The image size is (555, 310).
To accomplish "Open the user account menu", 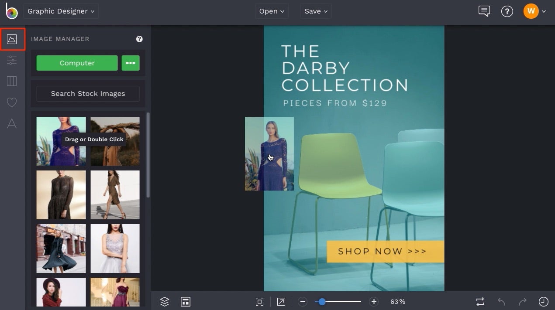I will [535, 11].
